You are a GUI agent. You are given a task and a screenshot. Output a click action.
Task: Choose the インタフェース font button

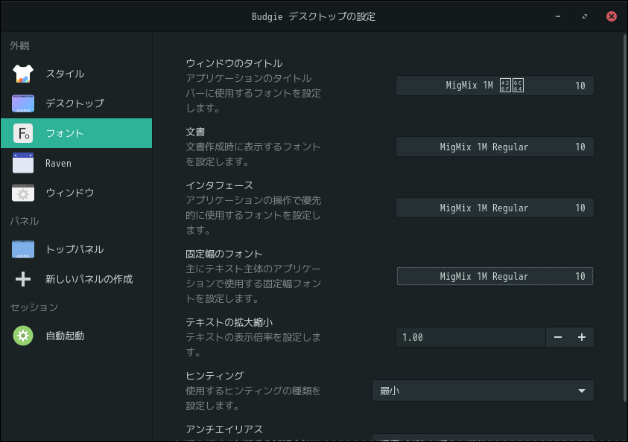[495, 208]
